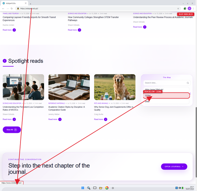The width and height of the screenshot is (197, 191).
Task: Click the View All button
Action: [12, 130]
